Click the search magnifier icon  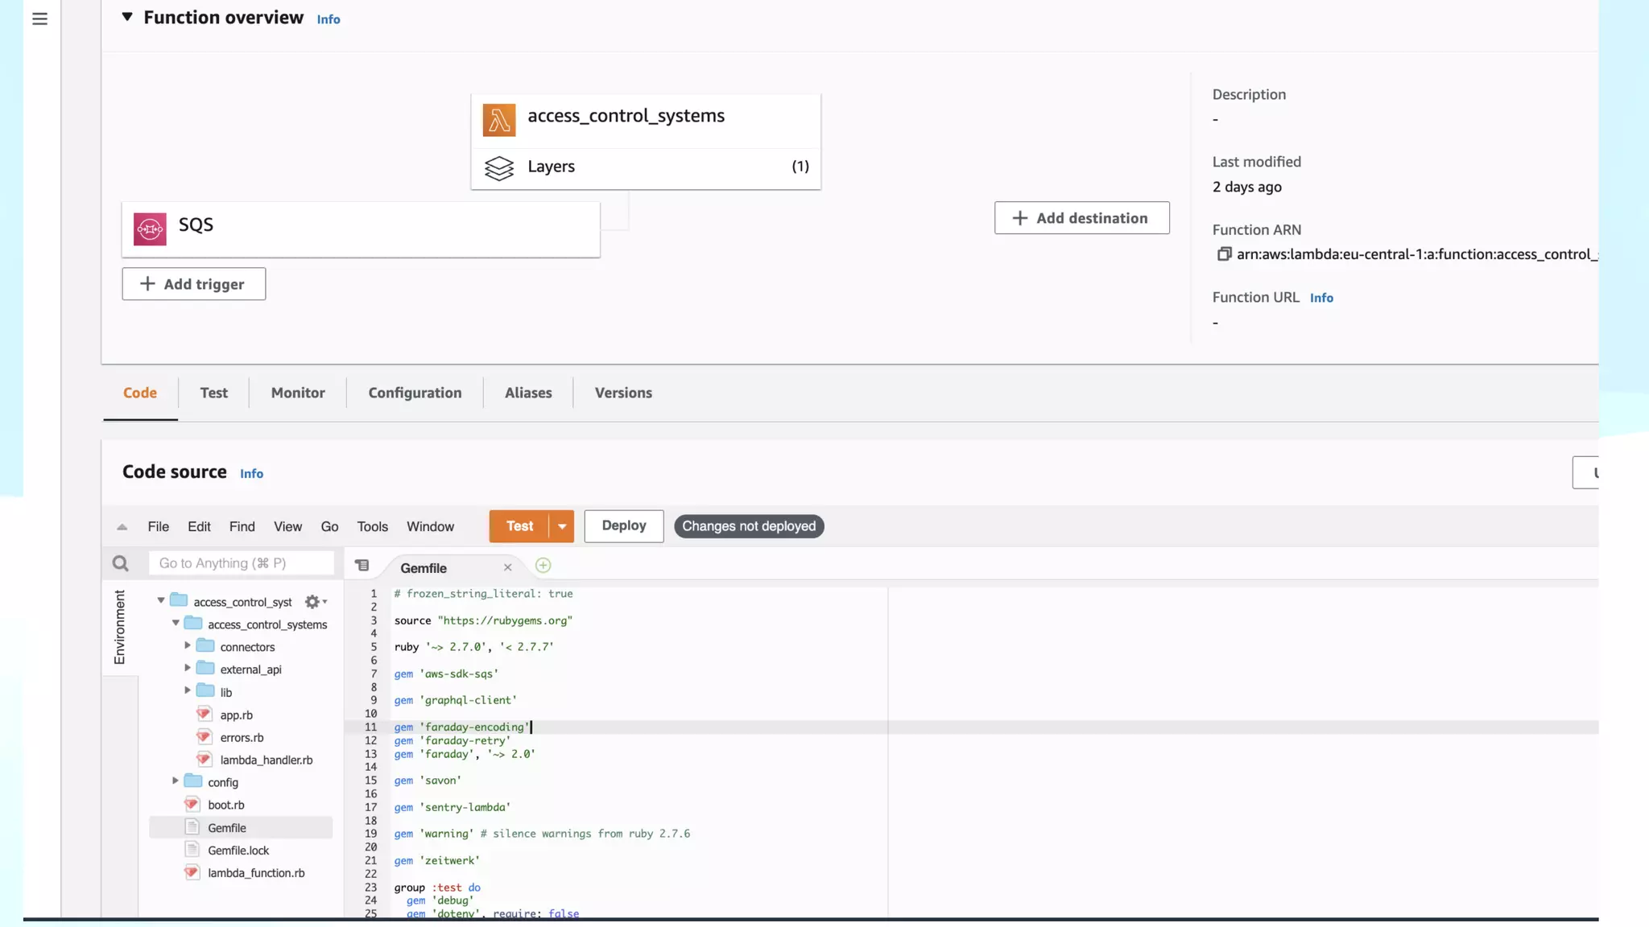tap(121, 563)
